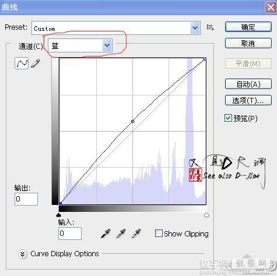Toggle the 预览(P) preview checkbox
Screen dimensions: 277x276
point(228,118)
